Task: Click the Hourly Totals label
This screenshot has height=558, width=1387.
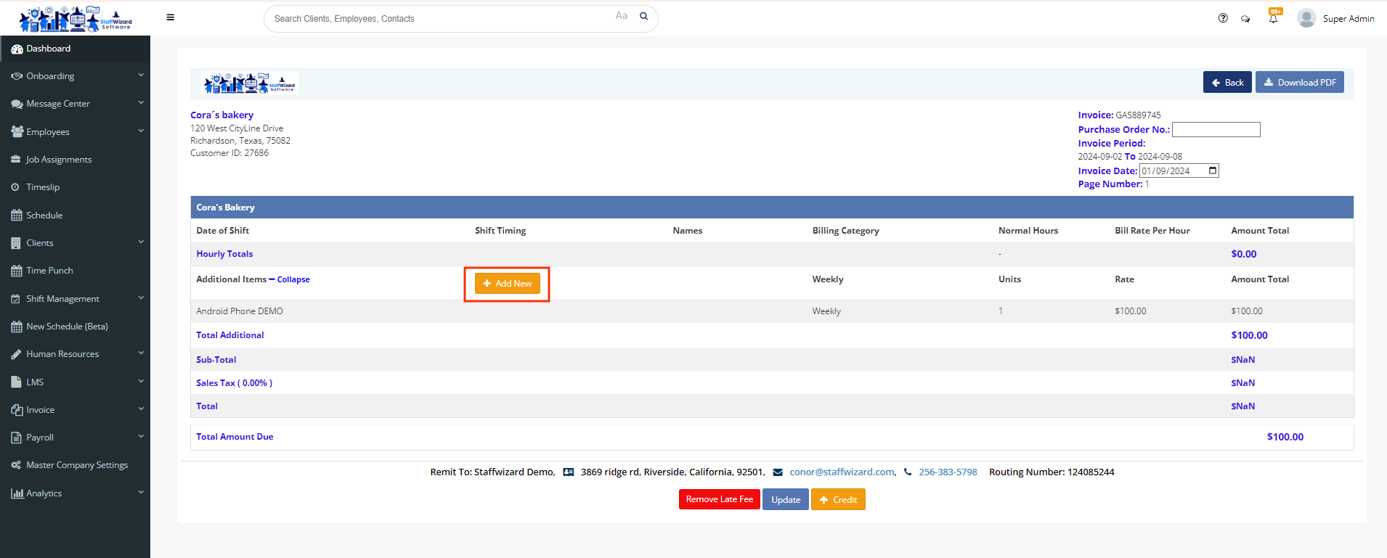Action: coord(224,254)
